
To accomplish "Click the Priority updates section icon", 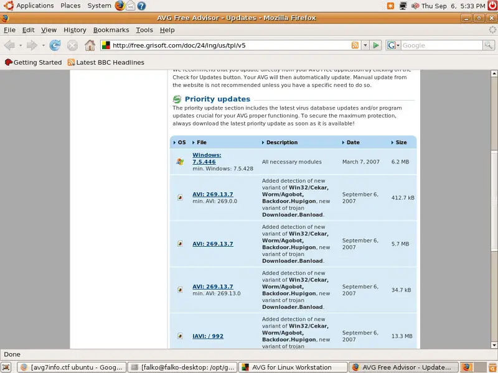I will [177, 99].
